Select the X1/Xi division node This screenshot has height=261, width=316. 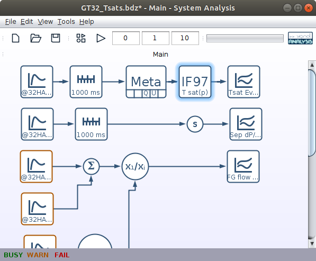[x=135, y=166]
